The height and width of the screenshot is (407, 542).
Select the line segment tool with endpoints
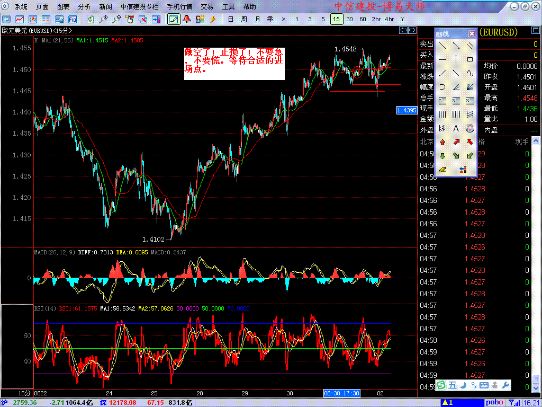coord(456,46)
